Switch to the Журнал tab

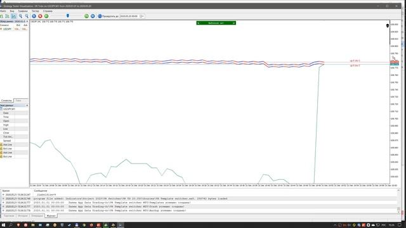(51, 215)
